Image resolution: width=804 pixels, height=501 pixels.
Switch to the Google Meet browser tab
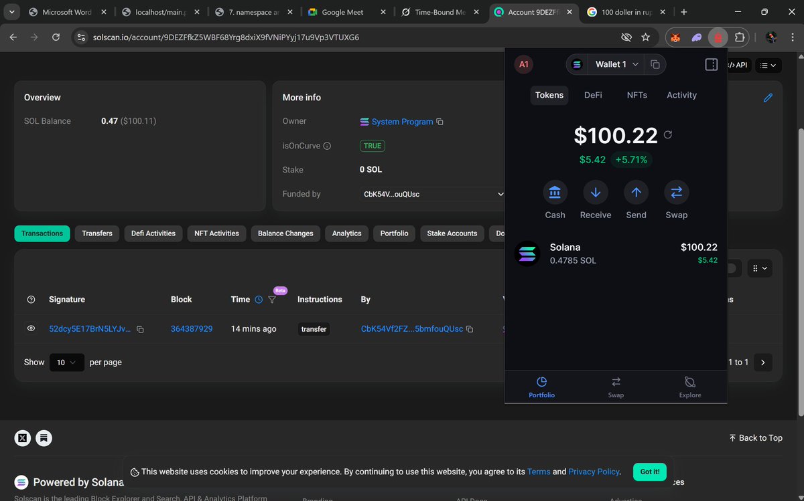pyautogui.click(x=346, y=12)
